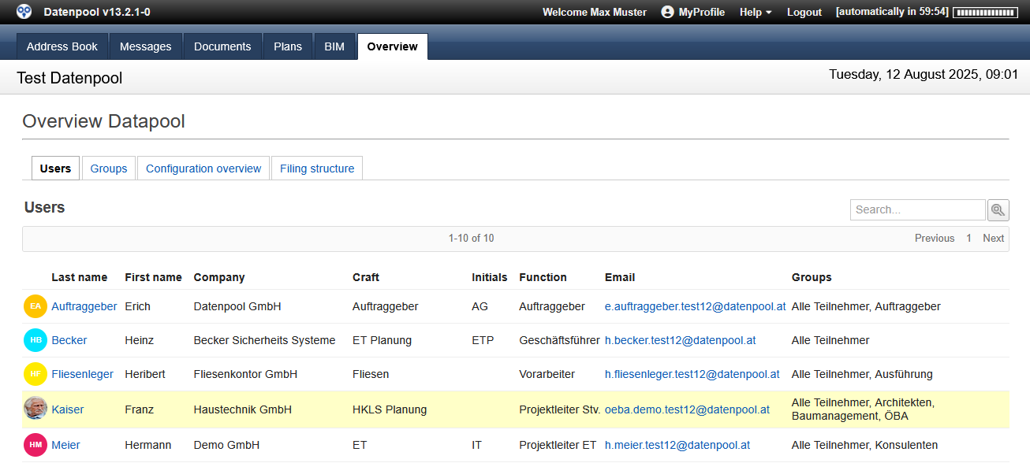Open the Address Book tab

[x=62, y=46]
